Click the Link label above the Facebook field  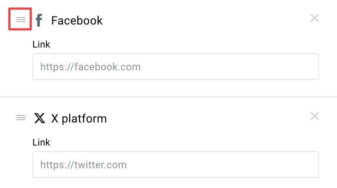click(x=41, y=44)
